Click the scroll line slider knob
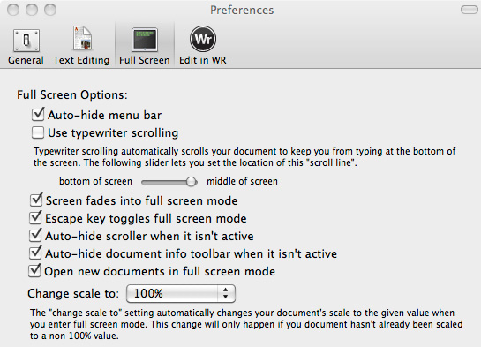The width and height of the screenshot is (481, 347). [192, 182]
